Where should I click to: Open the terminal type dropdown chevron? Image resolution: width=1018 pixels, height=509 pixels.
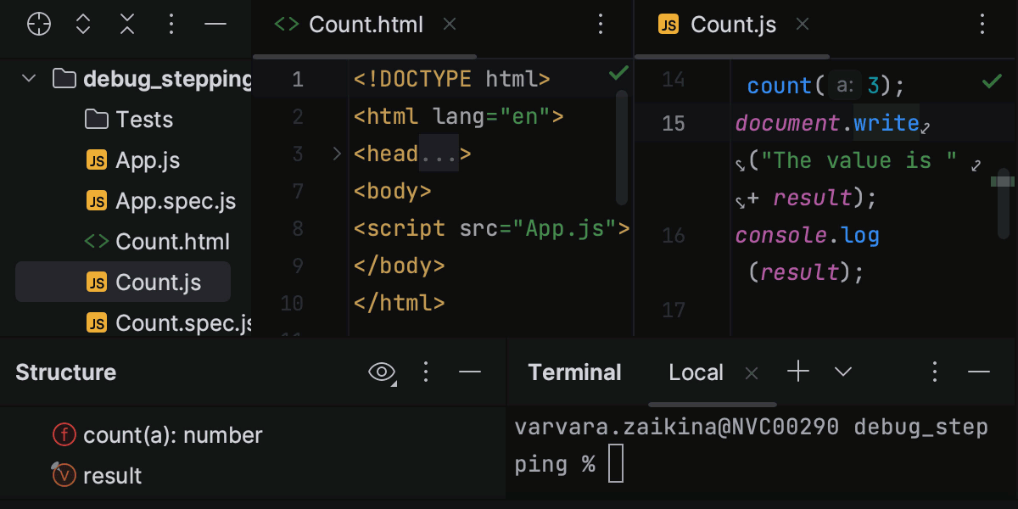coord(842,372)
